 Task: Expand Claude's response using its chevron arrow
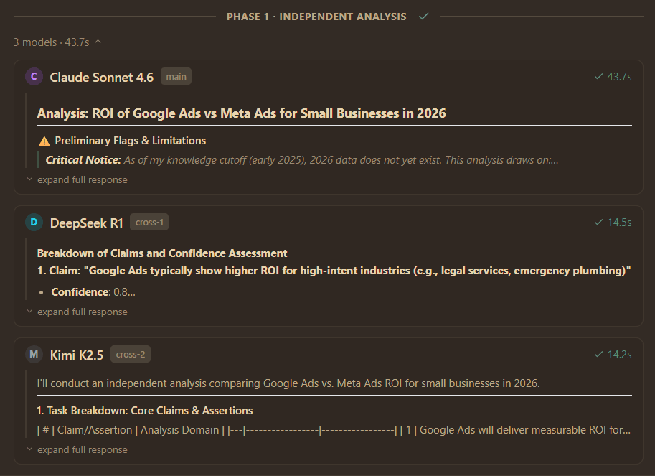pos(29,179)
